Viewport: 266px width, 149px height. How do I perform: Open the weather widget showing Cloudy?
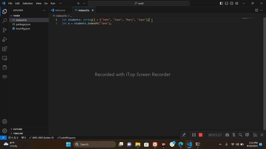pos(10,144)
